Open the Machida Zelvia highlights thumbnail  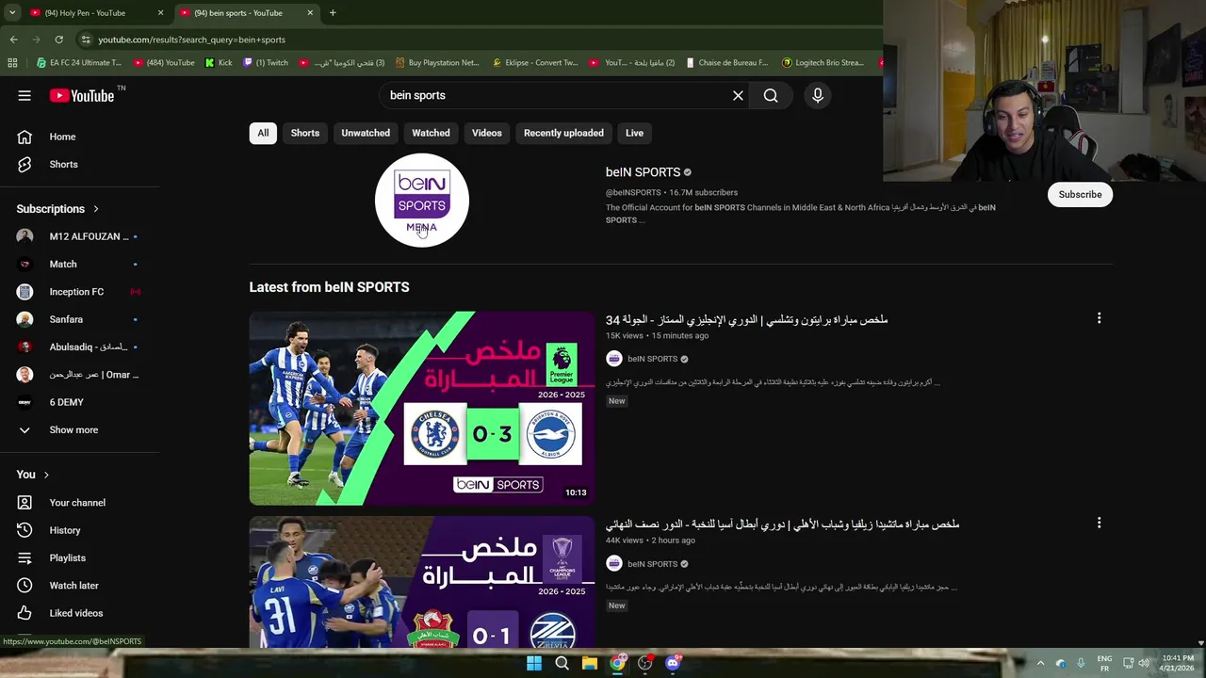[x=422, y=582]
